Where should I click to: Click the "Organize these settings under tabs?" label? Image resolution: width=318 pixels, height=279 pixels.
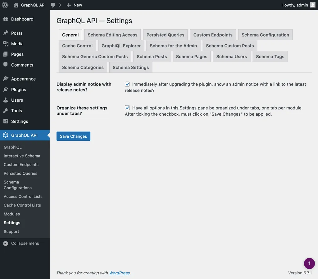(x=82, y=111)
